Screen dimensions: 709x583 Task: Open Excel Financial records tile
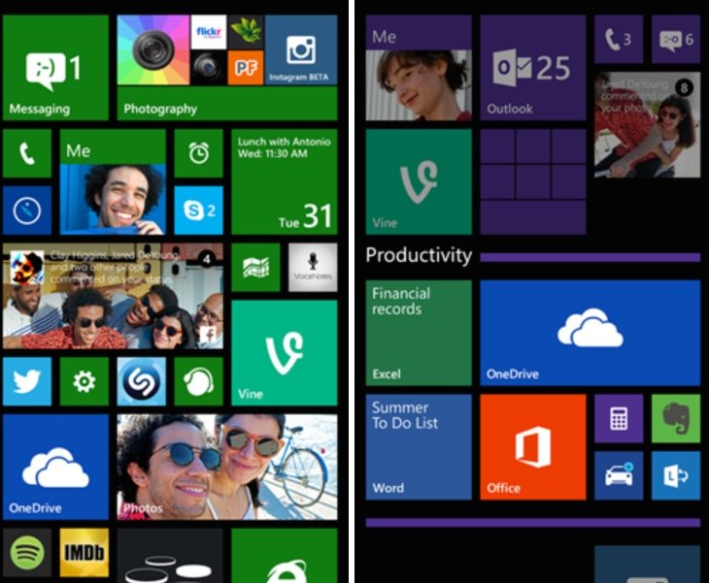(419, 333)
